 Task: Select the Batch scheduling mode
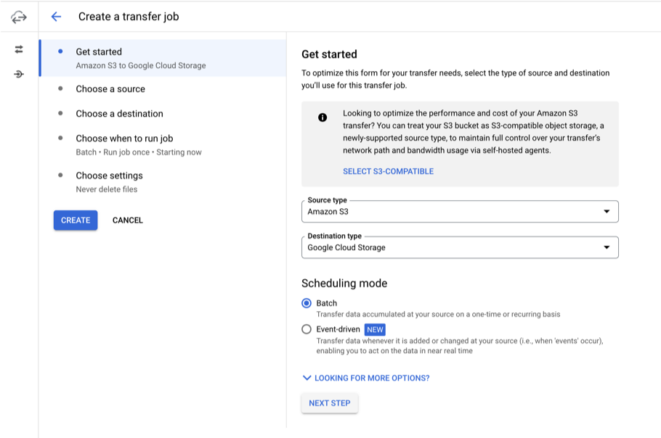click(307, 303)
